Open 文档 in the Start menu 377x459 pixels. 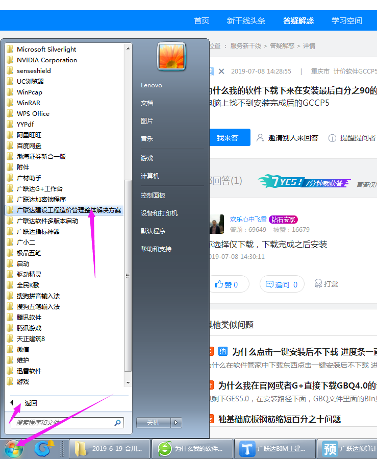147,103
